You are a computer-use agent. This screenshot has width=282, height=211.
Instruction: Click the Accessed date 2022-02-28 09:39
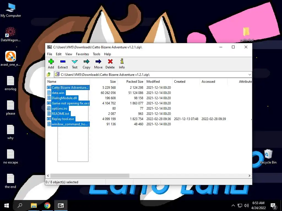tap(214, 119)
